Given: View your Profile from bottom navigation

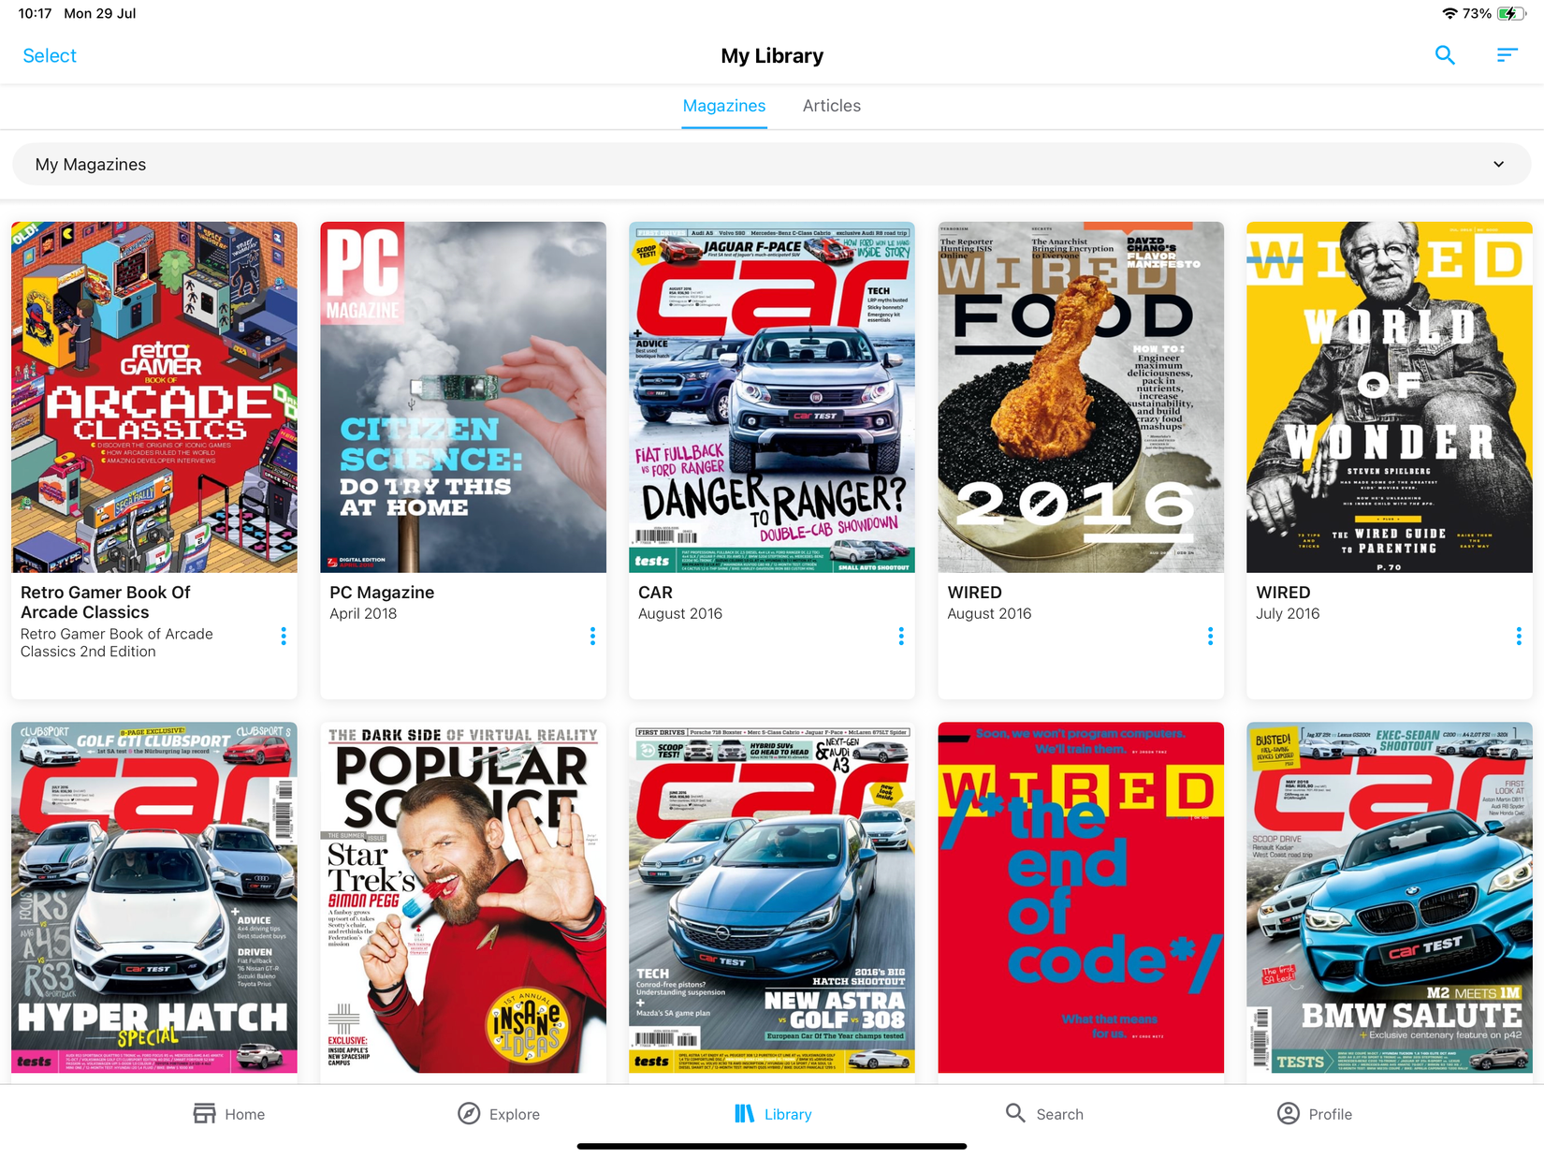Looking at the screenshot, I should (x=1314, y=1114).
